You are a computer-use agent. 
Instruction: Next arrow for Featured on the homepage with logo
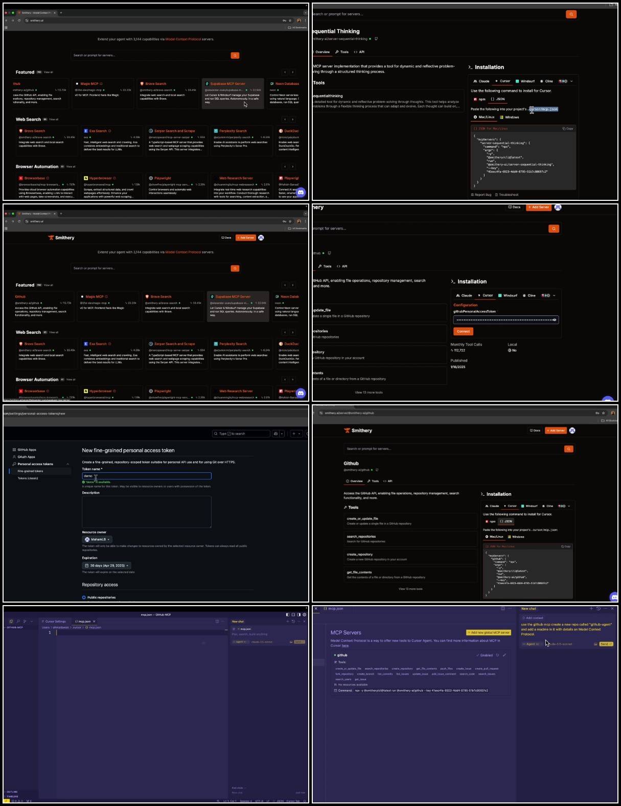click(293, 285)
